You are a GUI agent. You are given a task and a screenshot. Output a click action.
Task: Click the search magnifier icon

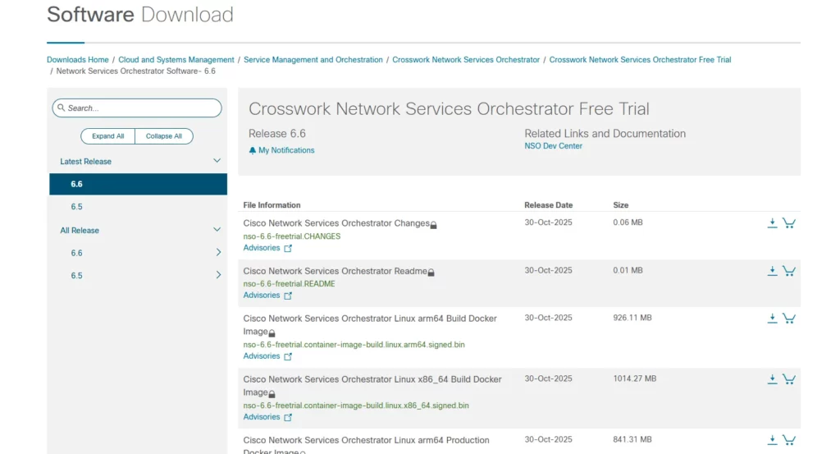tap(61, 108)
